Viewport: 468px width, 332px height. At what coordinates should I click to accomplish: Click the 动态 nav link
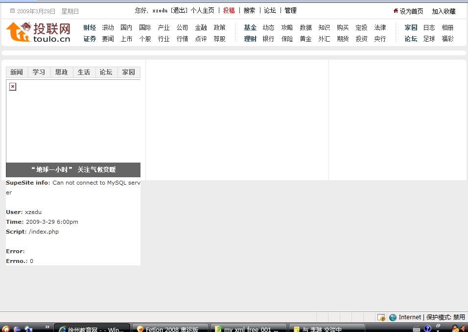269,28
